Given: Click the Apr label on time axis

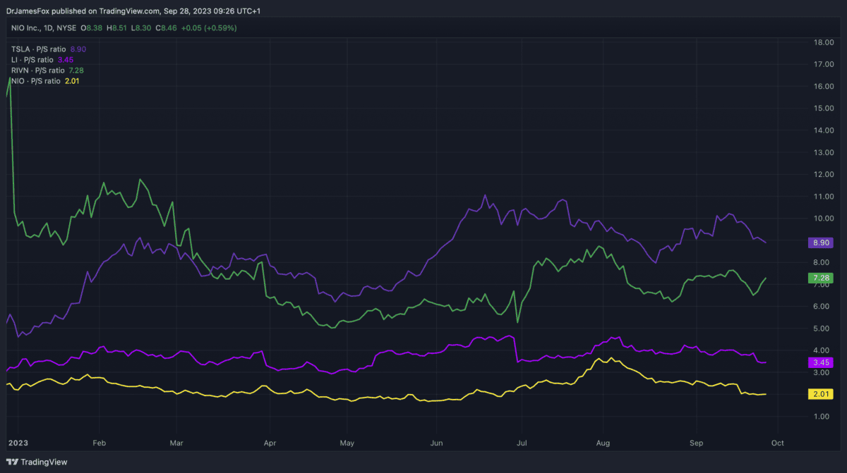Looking at the screenshot, I should [269, 443].
